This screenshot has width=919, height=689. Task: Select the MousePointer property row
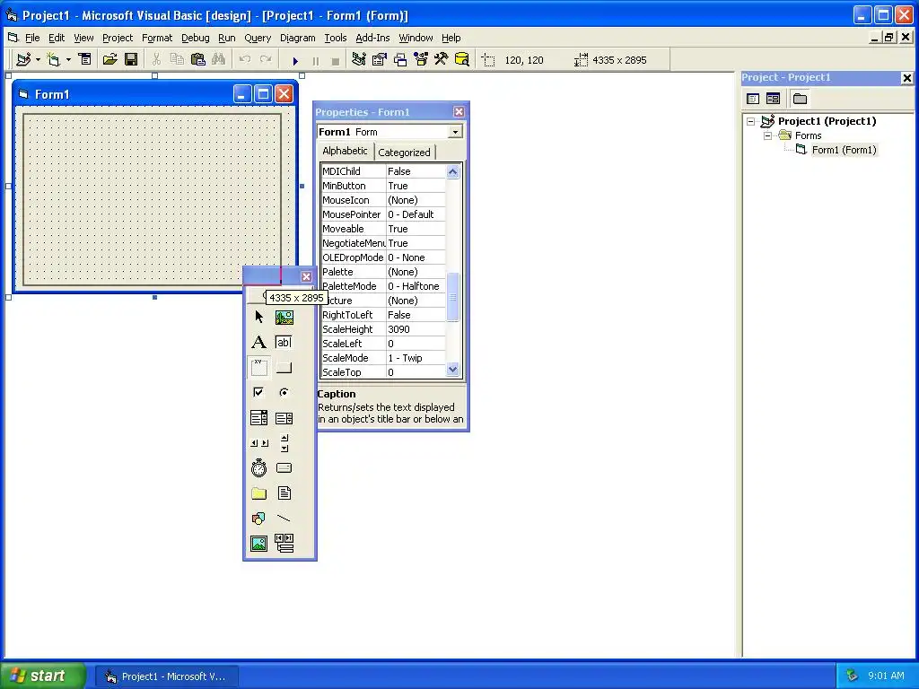(383, 214)
